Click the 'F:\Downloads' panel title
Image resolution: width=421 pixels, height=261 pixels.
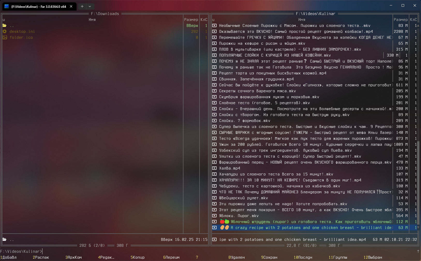pyautogui.click(x=105, y=14)
